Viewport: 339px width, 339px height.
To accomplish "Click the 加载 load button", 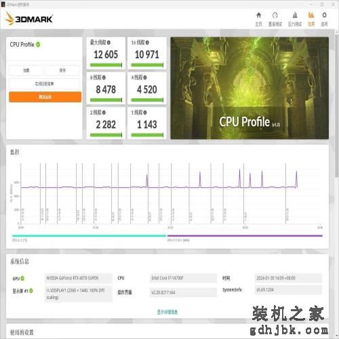I will [x=26, y=71].
